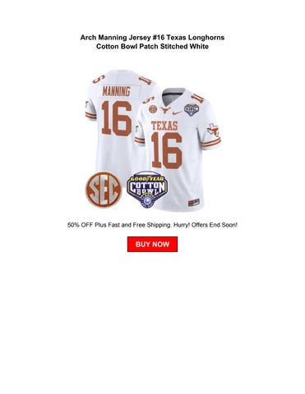
Task: Click the striped sleeve cuff on front jersey
Action: coord(211,142)
